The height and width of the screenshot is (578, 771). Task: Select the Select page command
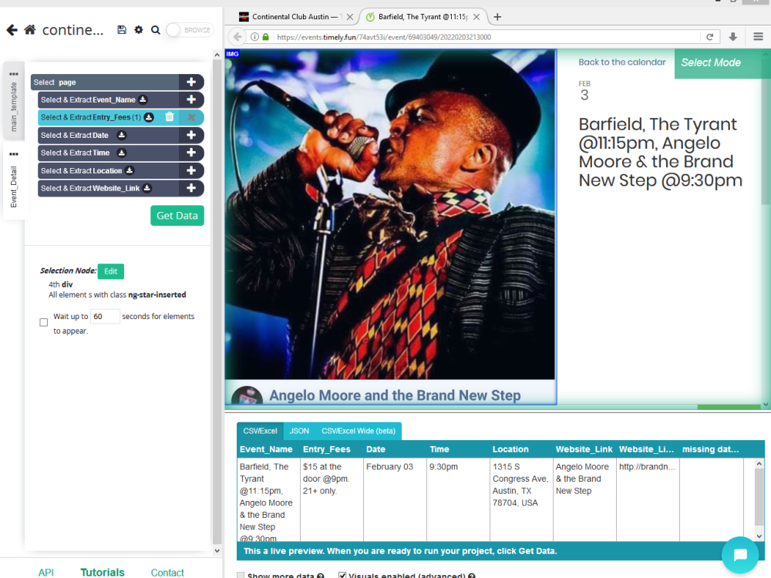pyautogui.click(x=105, y=82)
